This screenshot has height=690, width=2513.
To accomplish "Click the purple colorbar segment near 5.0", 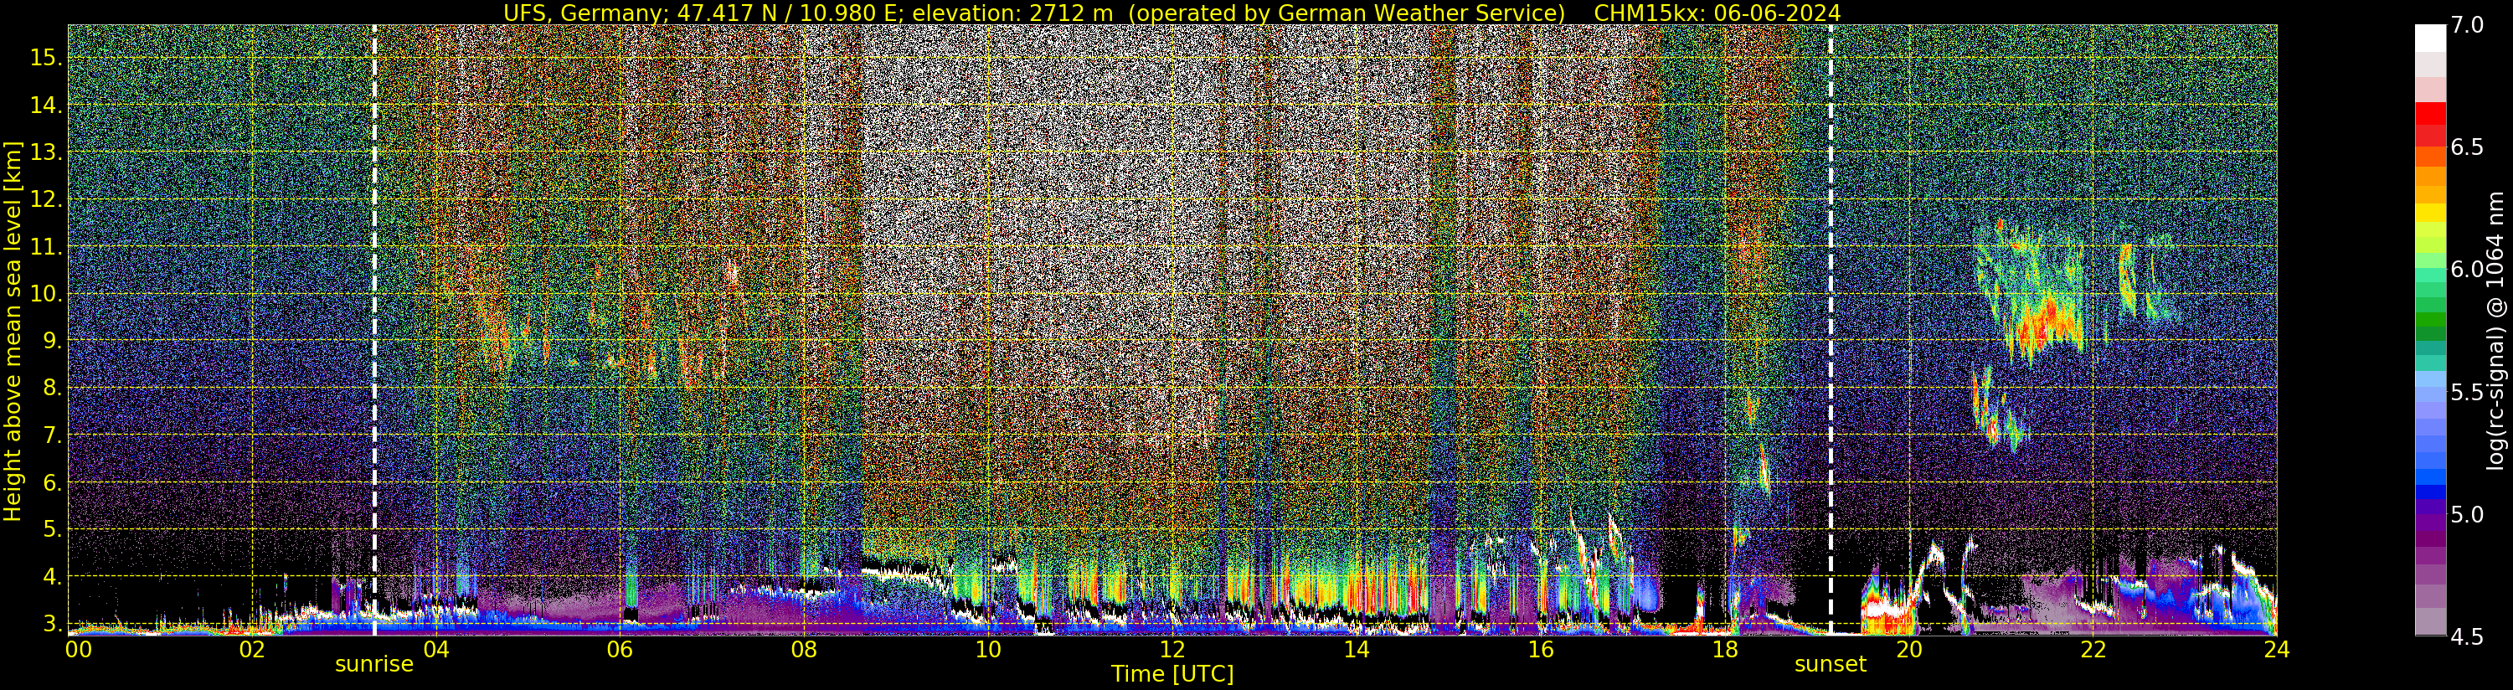I will pos(2430,523).
